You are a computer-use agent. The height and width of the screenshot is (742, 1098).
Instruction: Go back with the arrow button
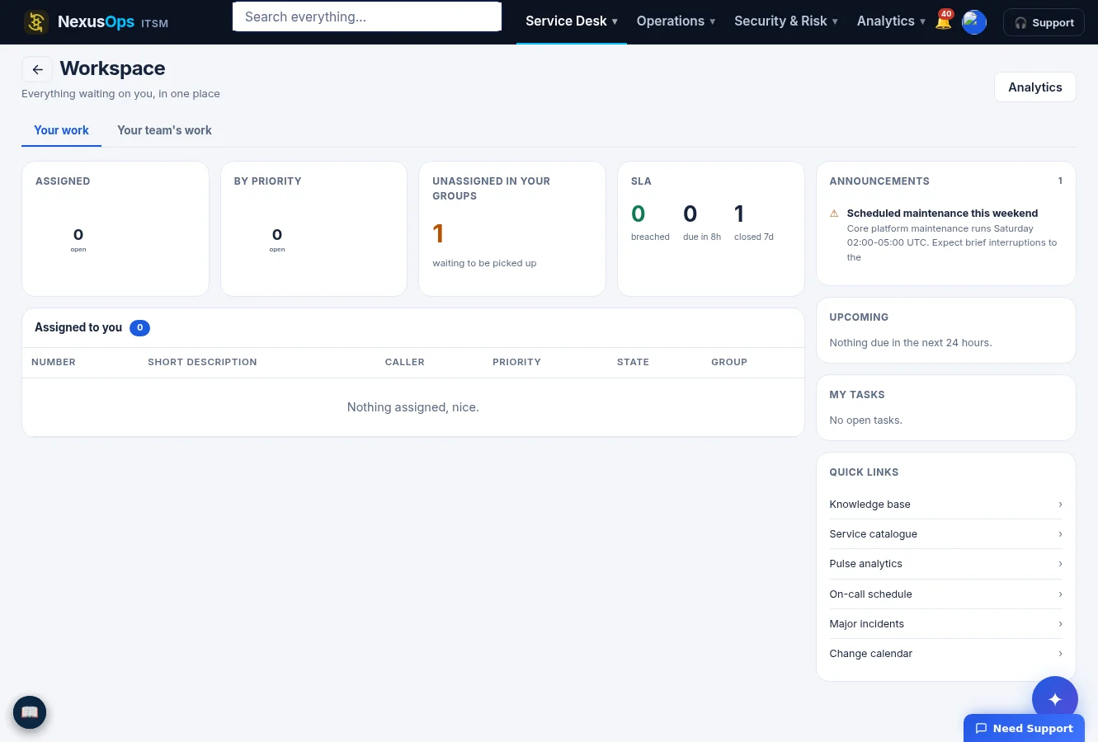[37, 69]
